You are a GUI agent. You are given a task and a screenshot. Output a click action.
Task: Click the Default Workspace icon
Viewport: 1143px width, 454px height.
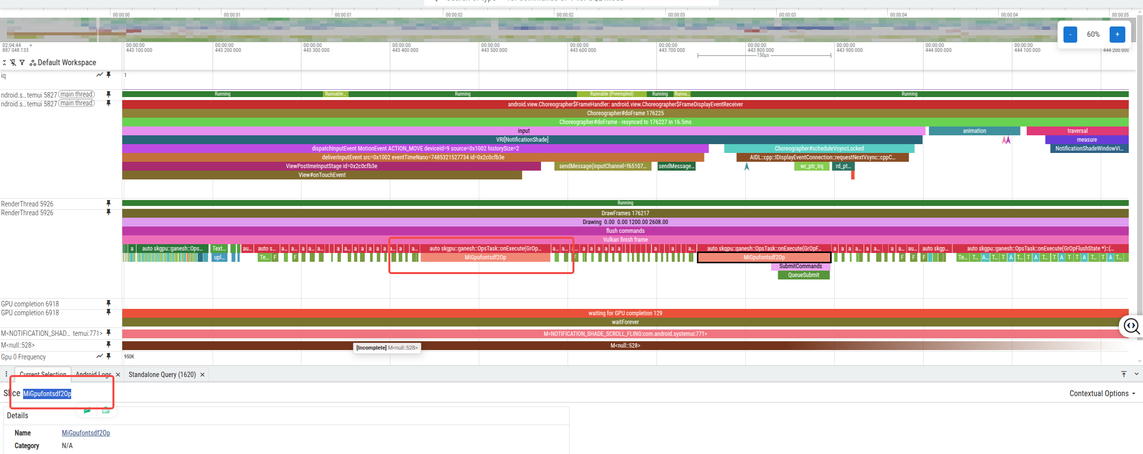coord(33,63)
